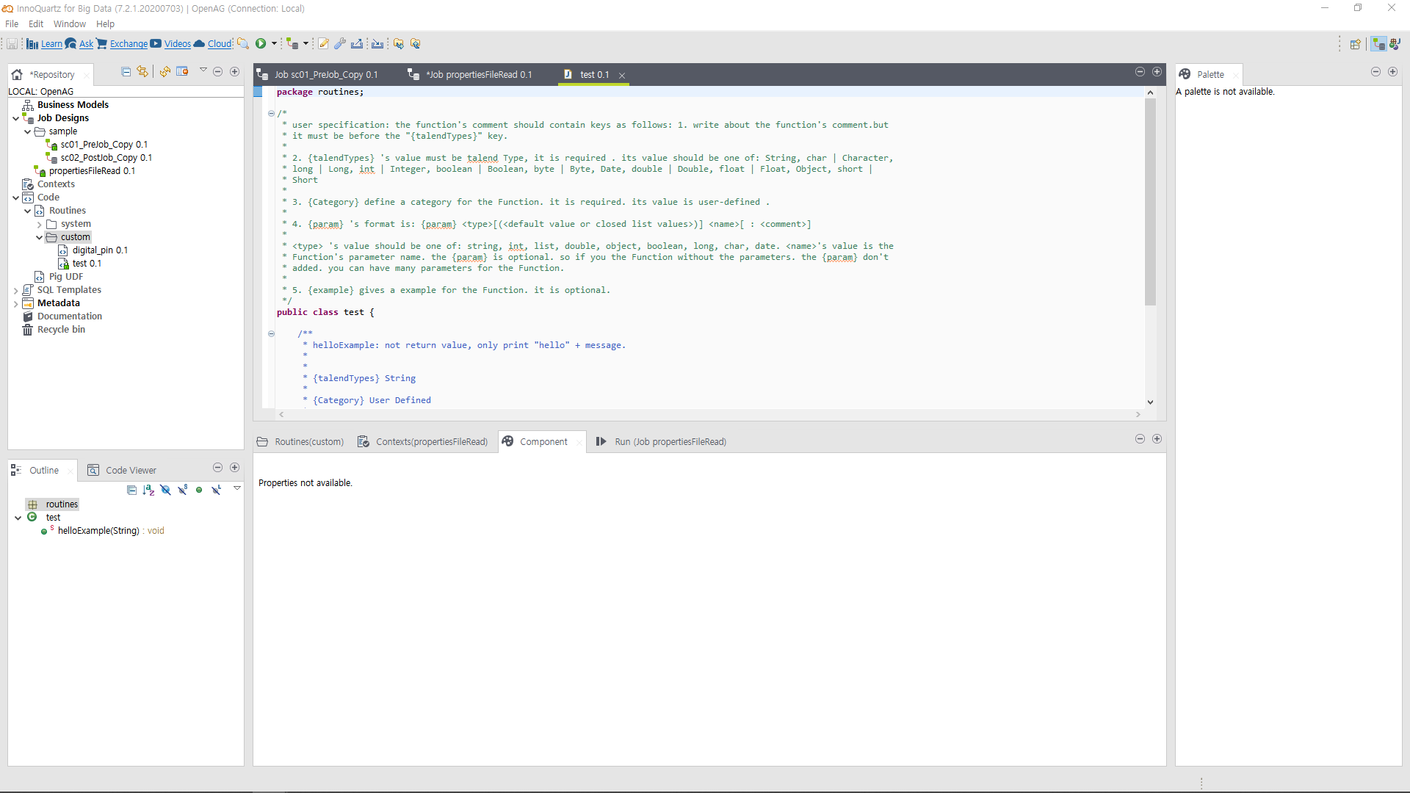Click the find-a-job magnifier toolbar icon
The width and height of the screenshot is (1410, 793).
[x=243, y=44]
